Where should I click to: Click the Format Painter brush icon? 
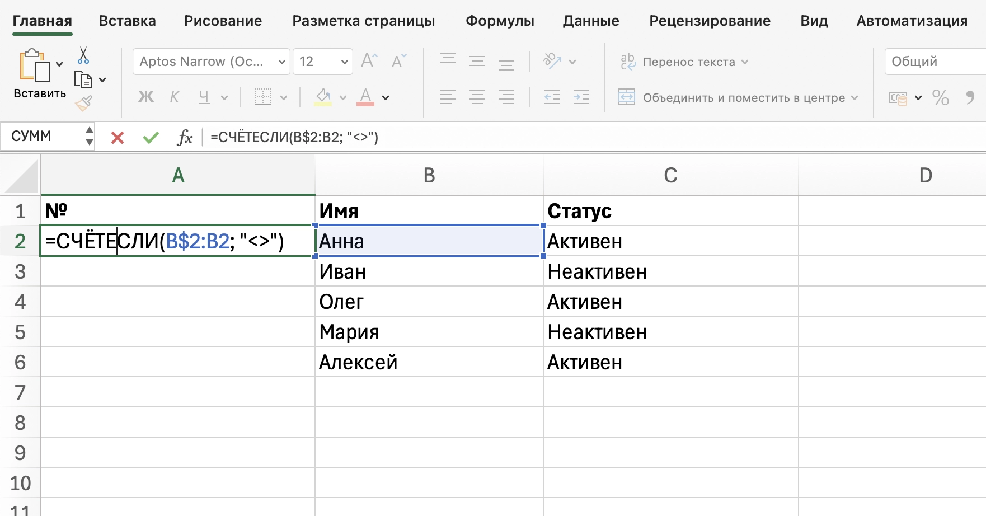pos(83,103)
